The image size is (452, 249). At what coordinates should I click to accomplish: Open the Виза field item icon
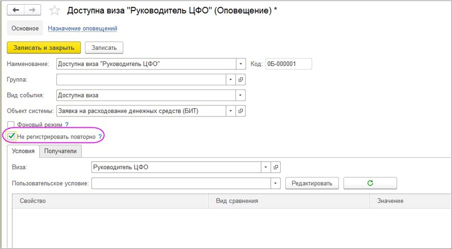[276, 167]
